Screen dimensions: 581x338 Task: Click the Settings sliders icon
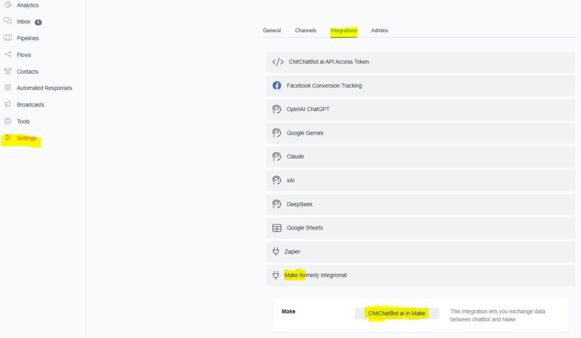tap(8, 138)
